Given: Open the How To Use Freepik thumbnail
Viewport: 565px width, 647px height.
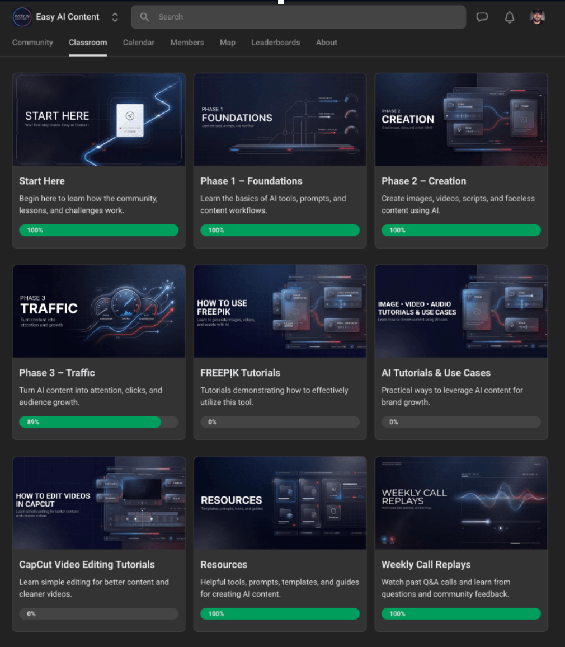Looking at the screenshot, I should (x=280, y=311).
